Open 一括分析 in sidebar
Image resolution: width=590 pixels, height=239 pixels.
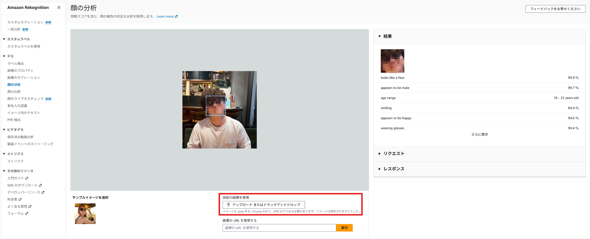(x=14, y=29)
